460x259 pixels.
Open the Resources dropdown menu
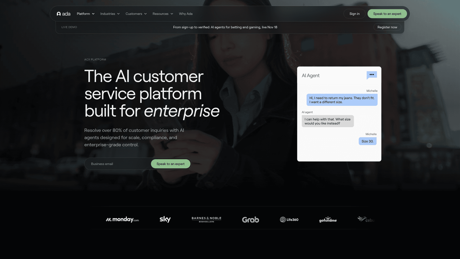coord(163,14)
